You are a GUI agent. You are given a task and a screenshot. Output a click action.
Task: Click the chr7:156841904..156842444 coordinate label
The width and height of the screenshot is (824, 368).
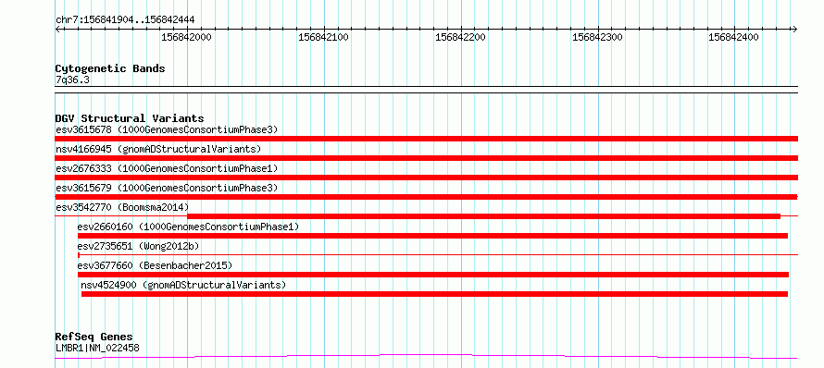pos(125,20)
